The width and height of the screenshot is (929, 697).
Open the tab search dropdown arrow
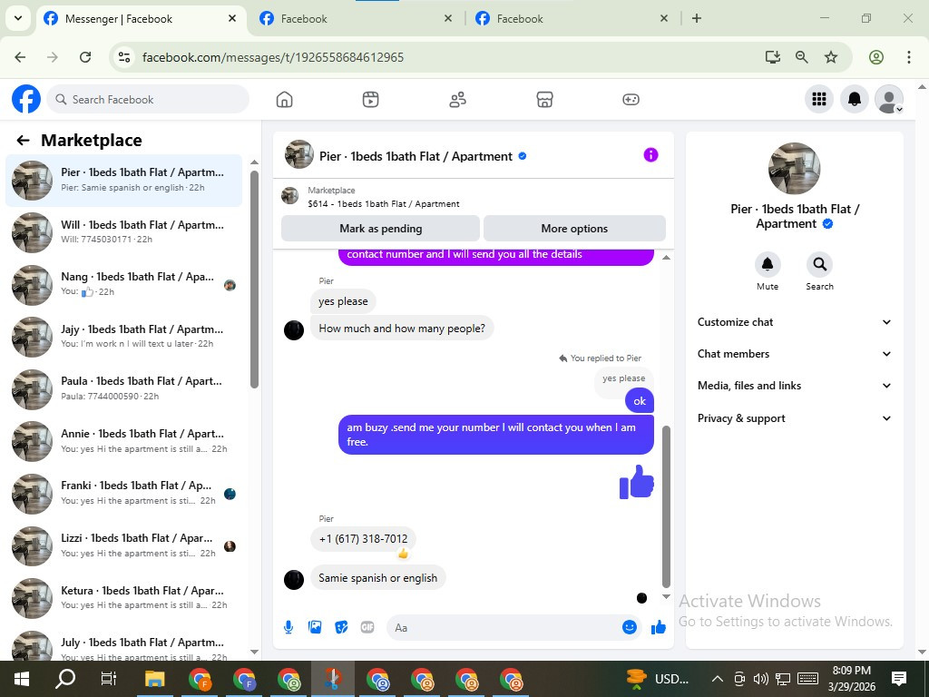tap(18, 18)
